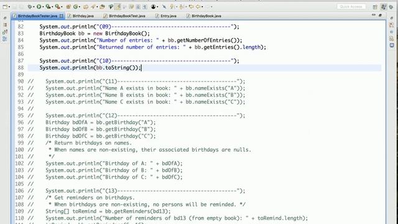The height and width of the screenshot is (224, 398).
Task: Switch to the Java perspective
Action: 384,7
